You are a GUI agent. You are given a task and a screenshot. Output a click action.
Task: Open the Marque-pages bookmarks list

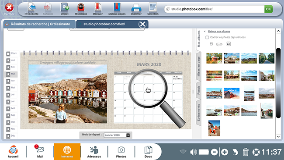(117, 9)
